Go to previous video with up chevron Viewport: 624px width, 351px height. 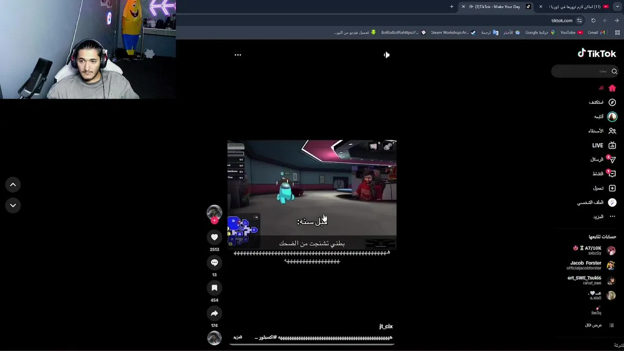13,184
